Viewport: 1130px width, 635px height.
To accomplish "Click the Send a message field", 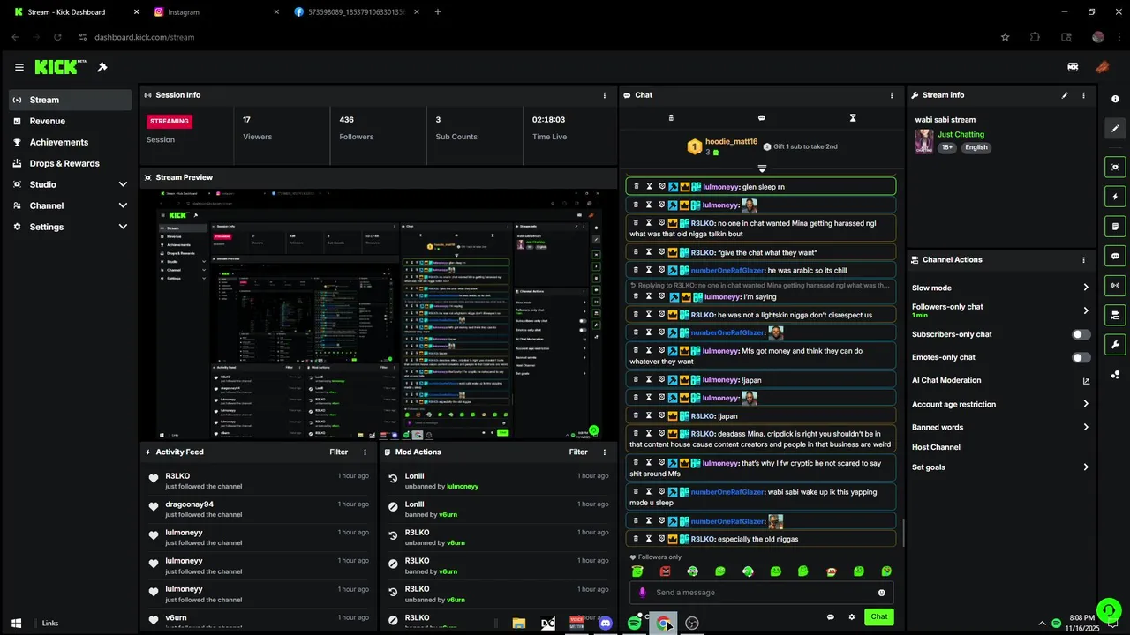I will (761, 593).
